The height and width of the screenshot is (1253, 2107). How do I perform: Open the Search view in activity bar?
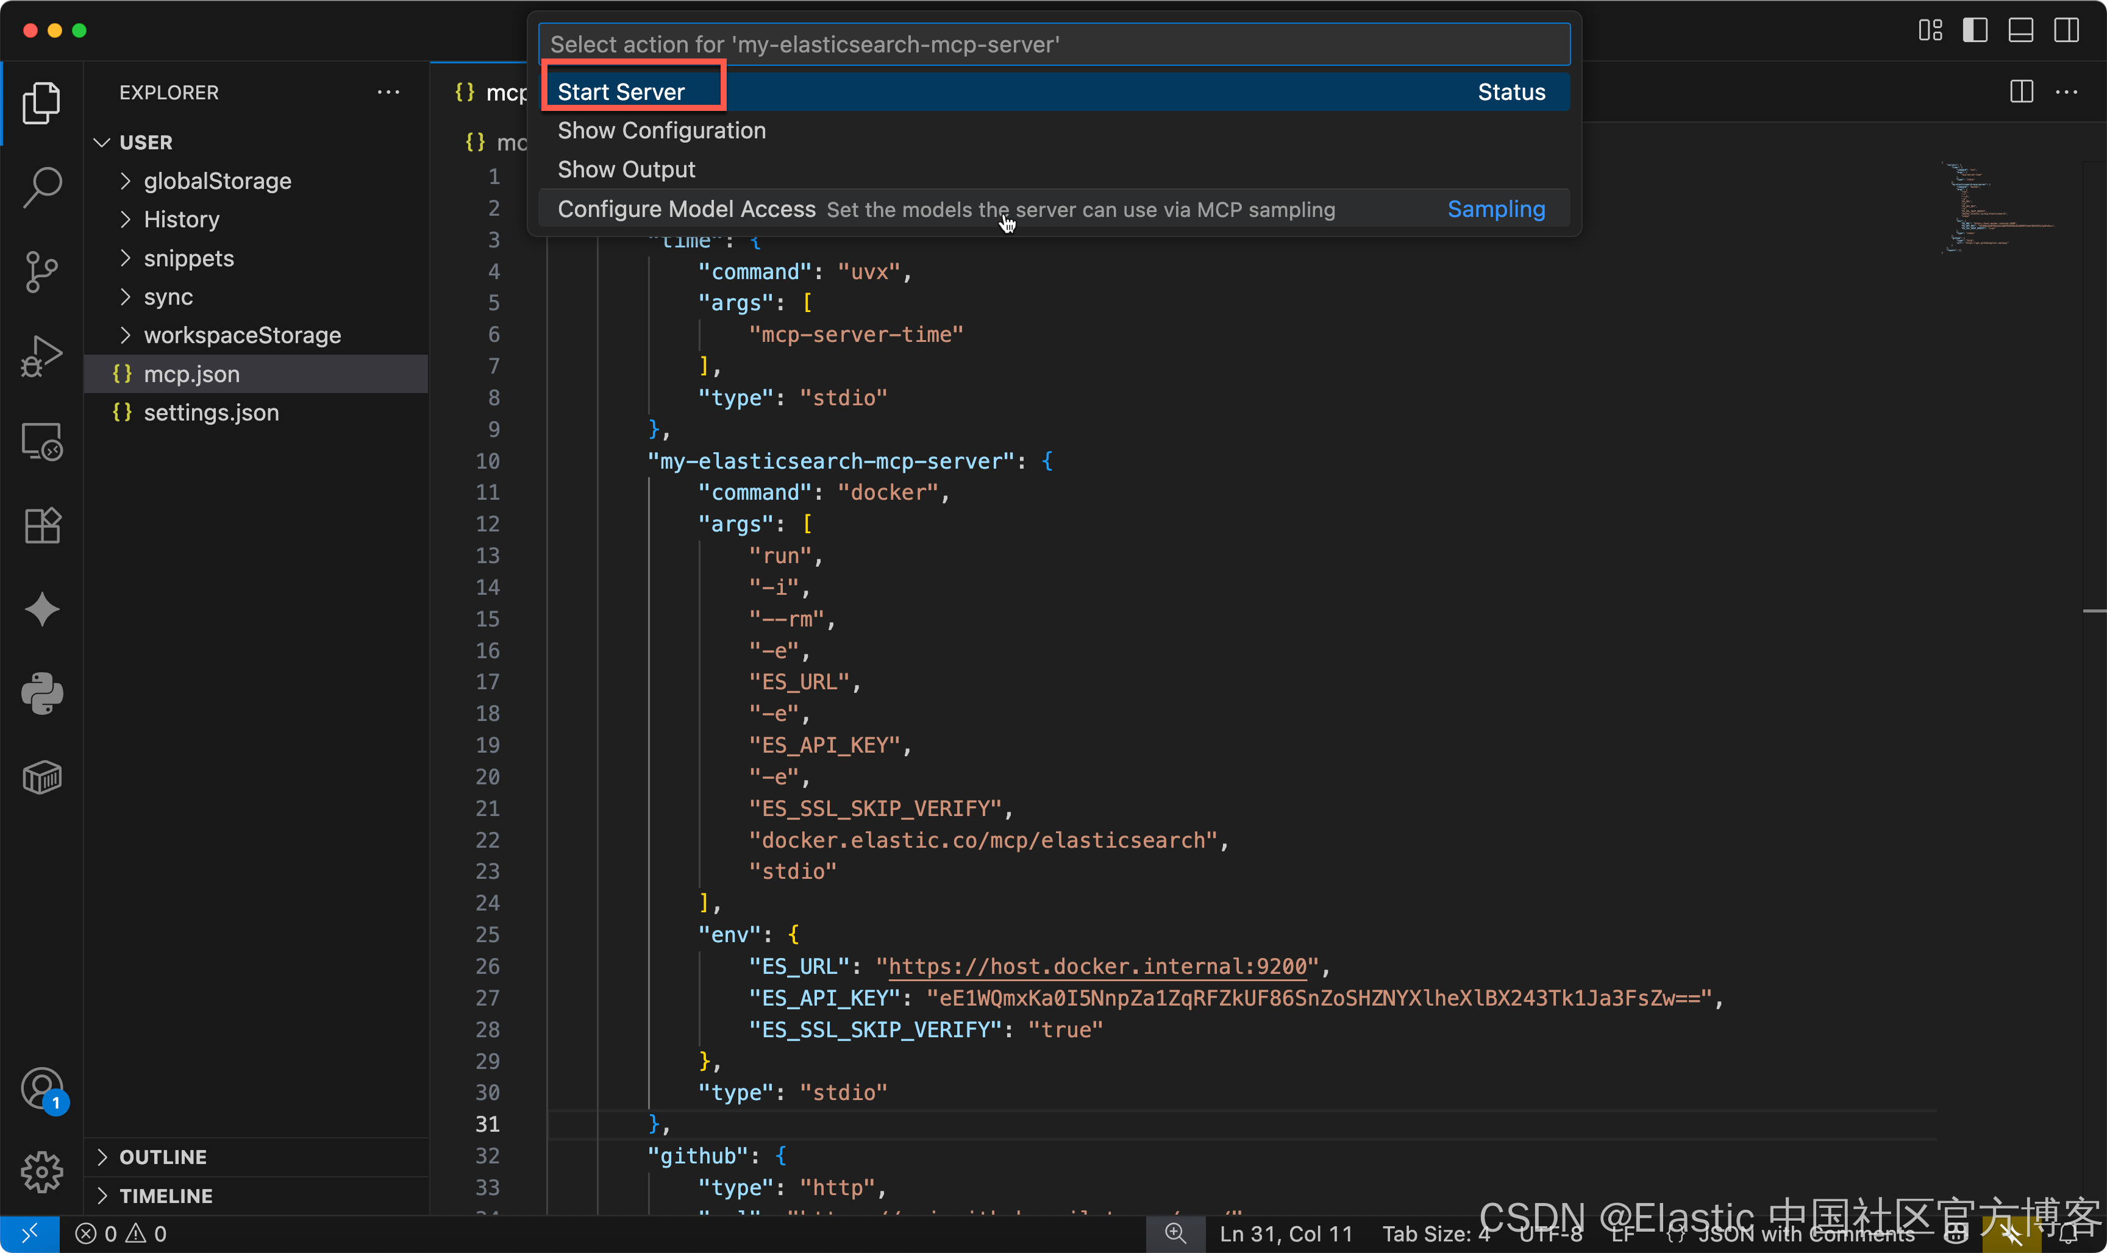click(41, 188)
